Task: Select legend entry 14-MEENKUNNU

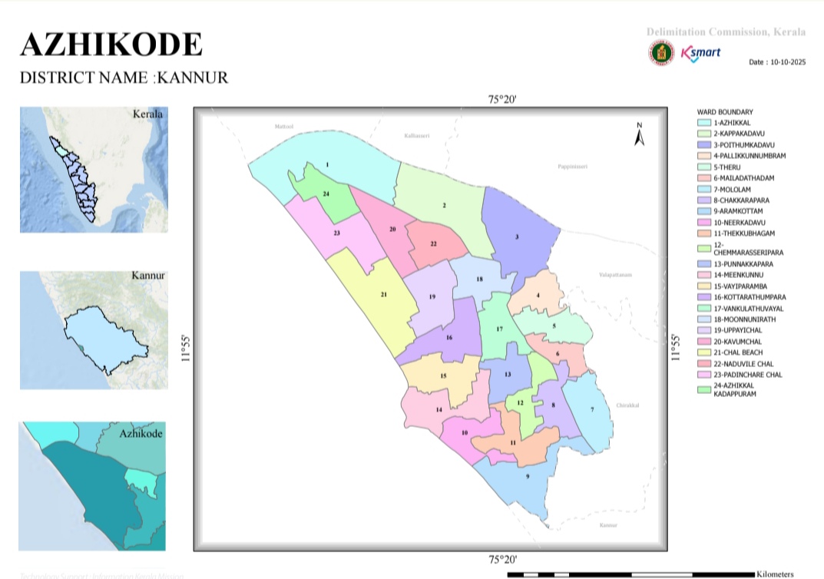Action: [x=730, y=275]
